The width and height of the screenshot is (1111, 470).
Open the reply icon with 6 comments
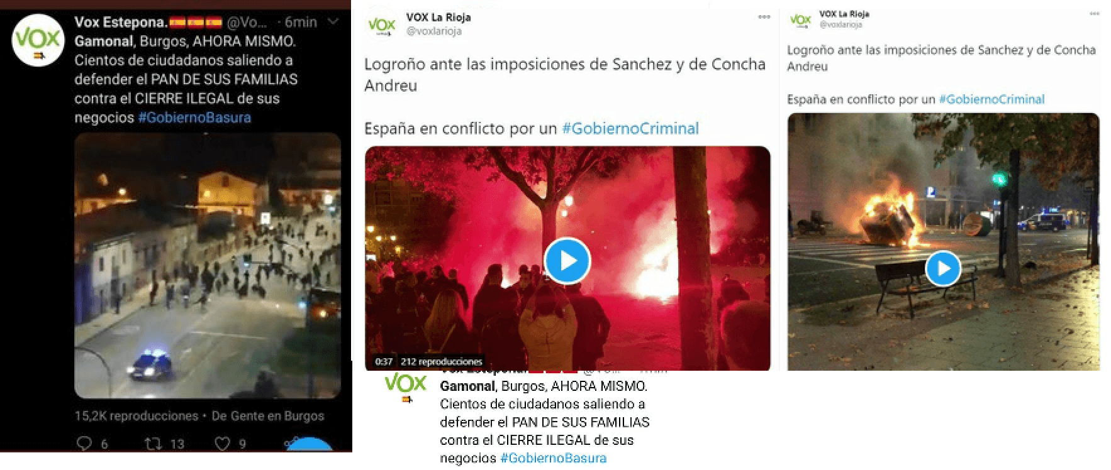click(x=84, y=444)
